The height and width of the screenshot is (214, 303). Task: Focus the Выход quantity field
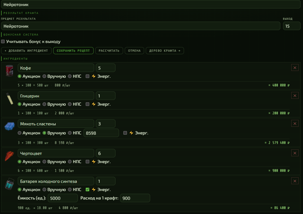(292, 26)
